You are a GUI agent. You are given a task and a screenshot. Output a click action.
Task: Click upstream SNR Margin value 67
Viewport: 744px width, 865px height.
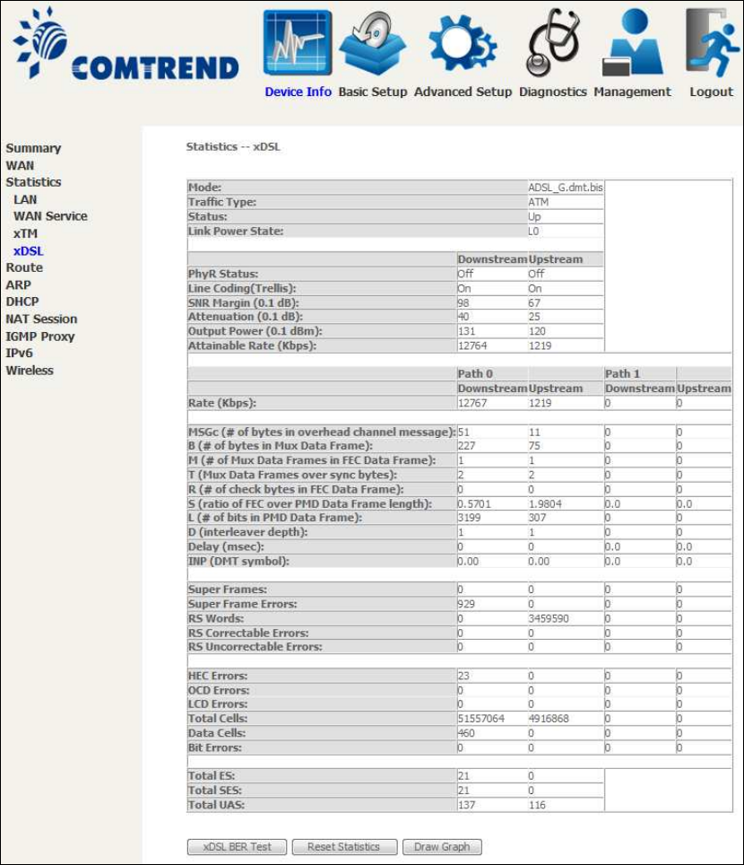(x=534, y=303)
